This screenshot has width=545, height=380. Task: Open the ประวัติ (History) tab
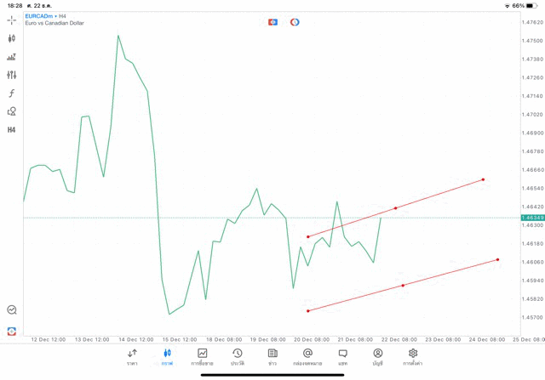238,357
